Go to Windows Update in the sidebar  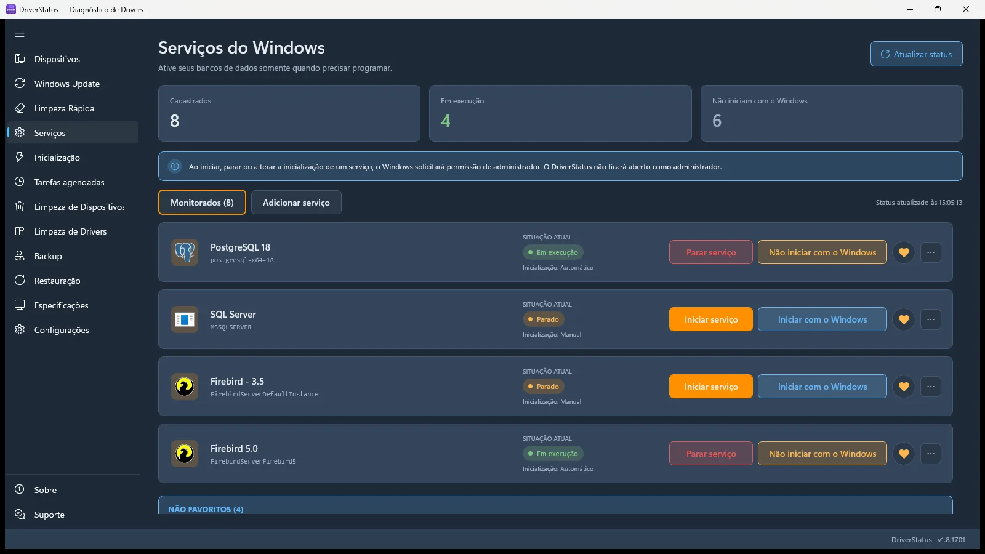(x=73, y=84)
